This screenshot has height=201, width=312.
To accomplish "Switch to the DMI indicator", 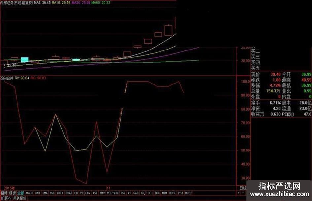I will point(38,193).
